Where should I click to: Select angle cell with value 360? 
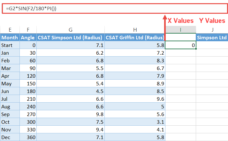tap(28, 137)
